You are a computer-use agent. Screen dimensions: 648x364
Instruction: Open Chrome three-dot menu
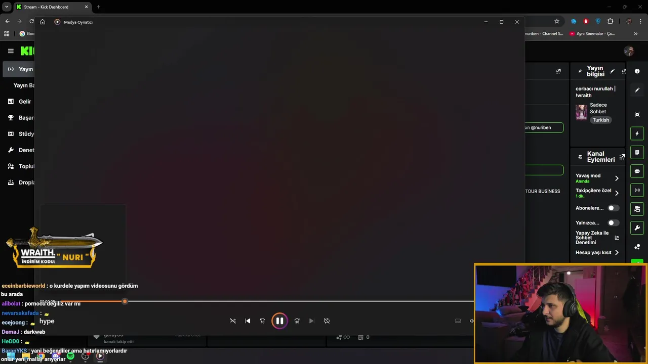640,21
